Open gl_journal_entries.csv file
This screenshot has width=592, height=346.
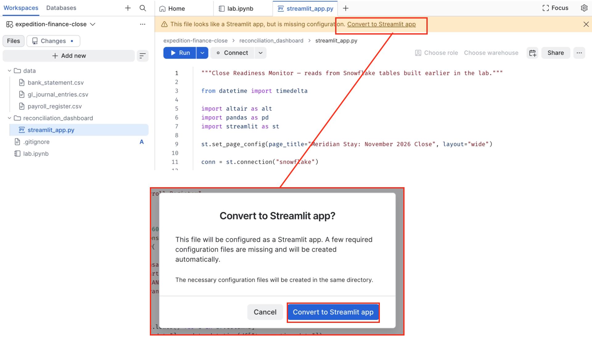[x=58, y=94]
